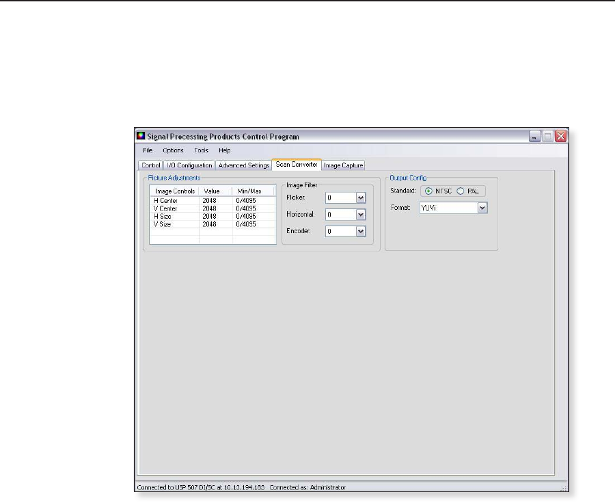This screenshot has width=615, height=503.
Task: Switch to the Control tab
Action: [150, 165]
